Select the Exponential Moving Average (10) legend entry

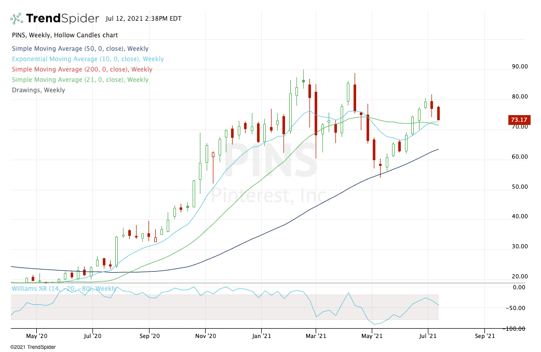(x=88, y=59)
